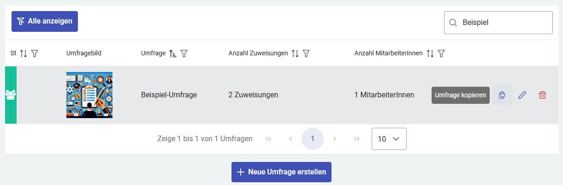Toggle sort order on Umfrage column
563x185 pixels.
pos(173,54)
